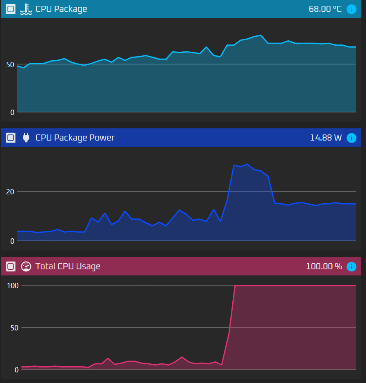Select the CPU Package title text

click(x=61, y=9)
